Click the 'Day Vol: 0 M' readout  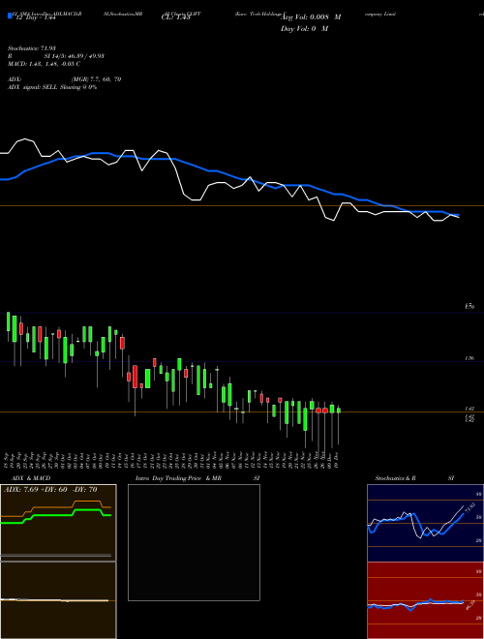coord(304,29)
